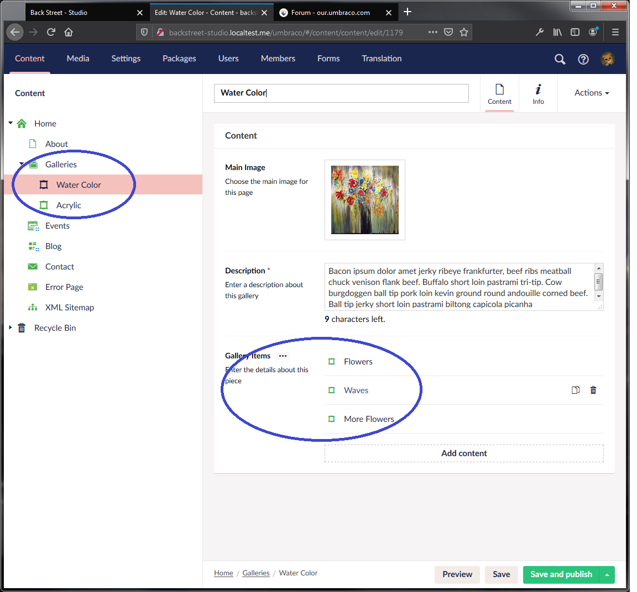The height and width of the screenshot is (592, 637).
Task: Bookmark this page with star icon
Action: (x=464, y=32)
